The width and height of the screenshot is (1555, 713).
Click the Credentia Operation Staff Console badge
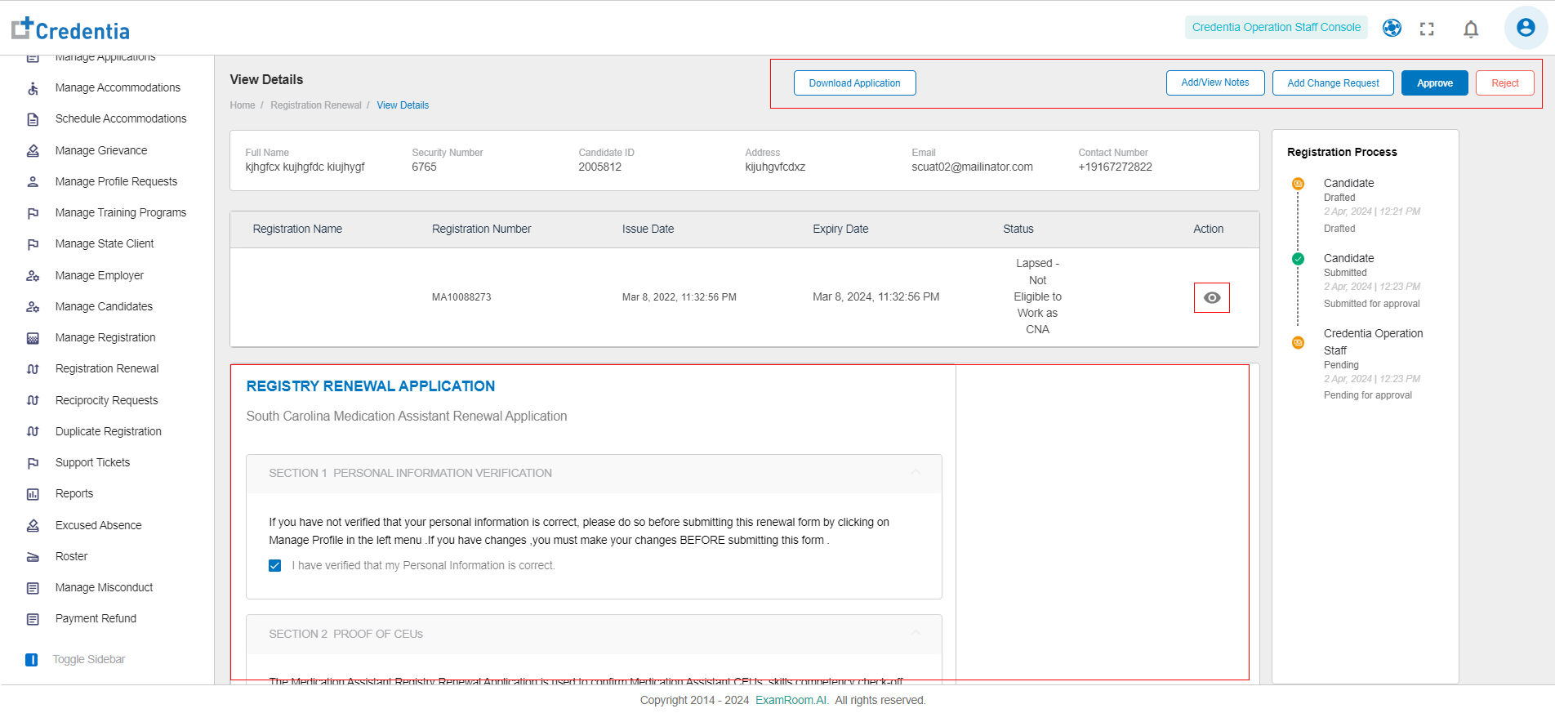1277,28
